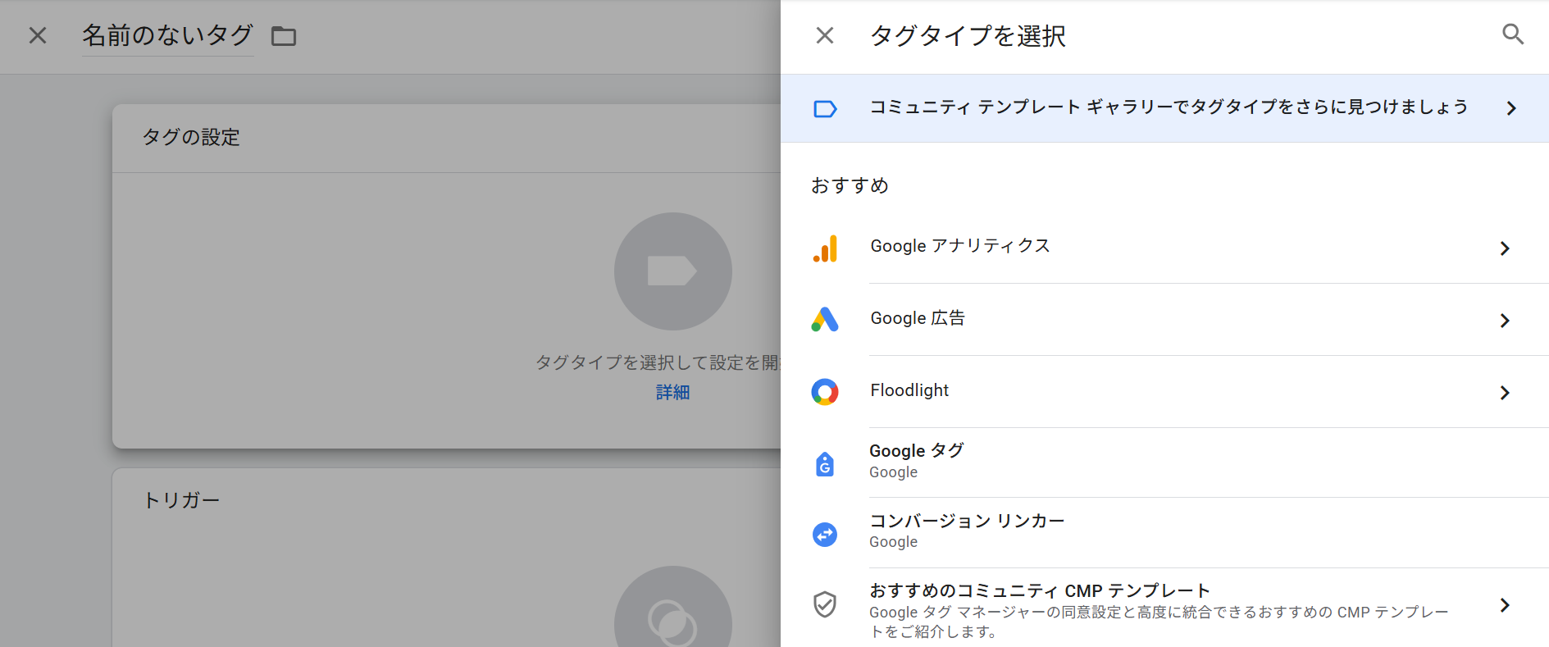Close the tag type selection panel
Viewport: 1549px width, 647px height.
click(x=824, y=35)
